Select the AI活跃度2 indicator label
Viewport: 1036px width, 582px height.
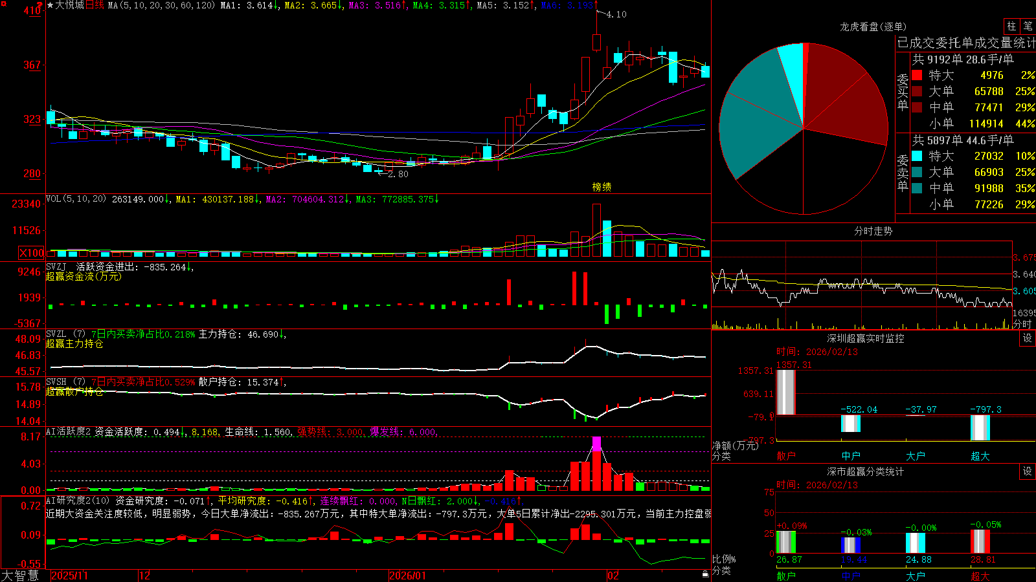tap(68, 432)
